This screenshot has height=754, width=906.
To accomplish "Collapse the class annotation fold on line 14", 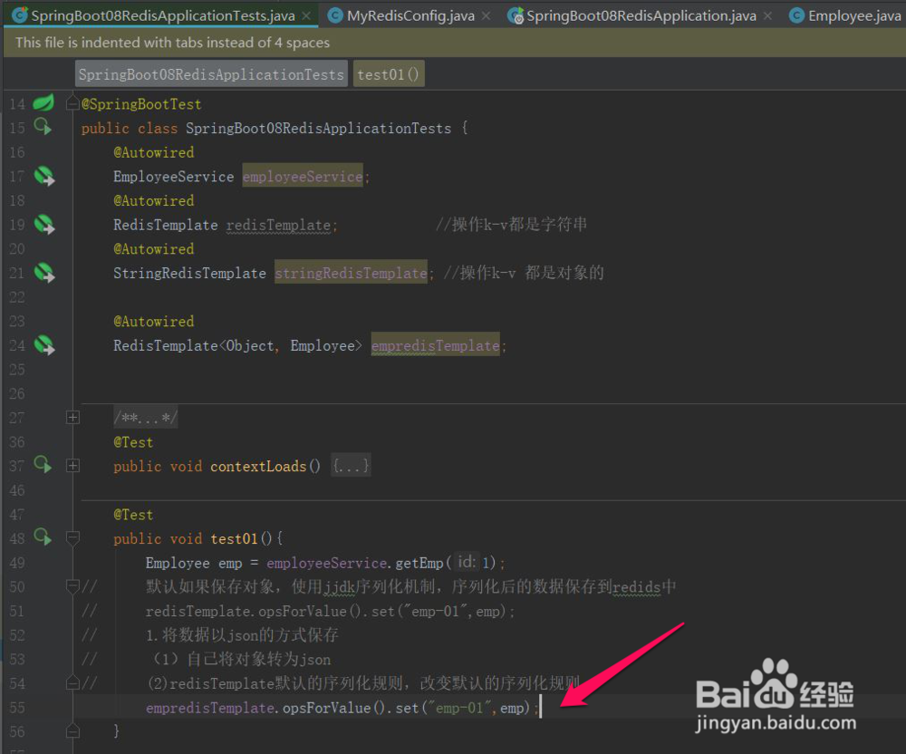I will click(72, 104).
